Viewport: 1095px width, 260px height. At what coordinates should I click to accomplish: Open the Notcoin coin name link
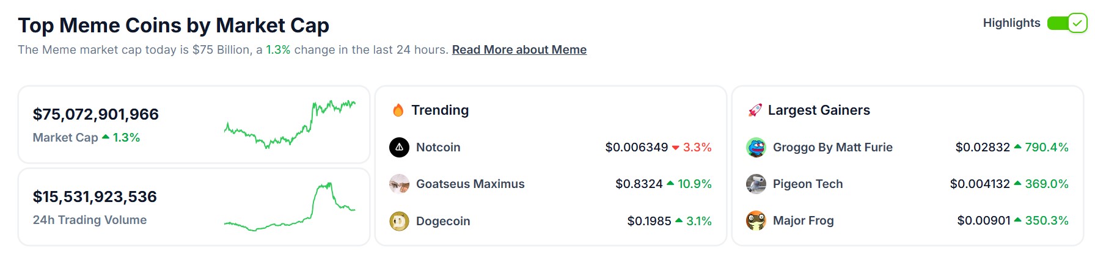438,147
